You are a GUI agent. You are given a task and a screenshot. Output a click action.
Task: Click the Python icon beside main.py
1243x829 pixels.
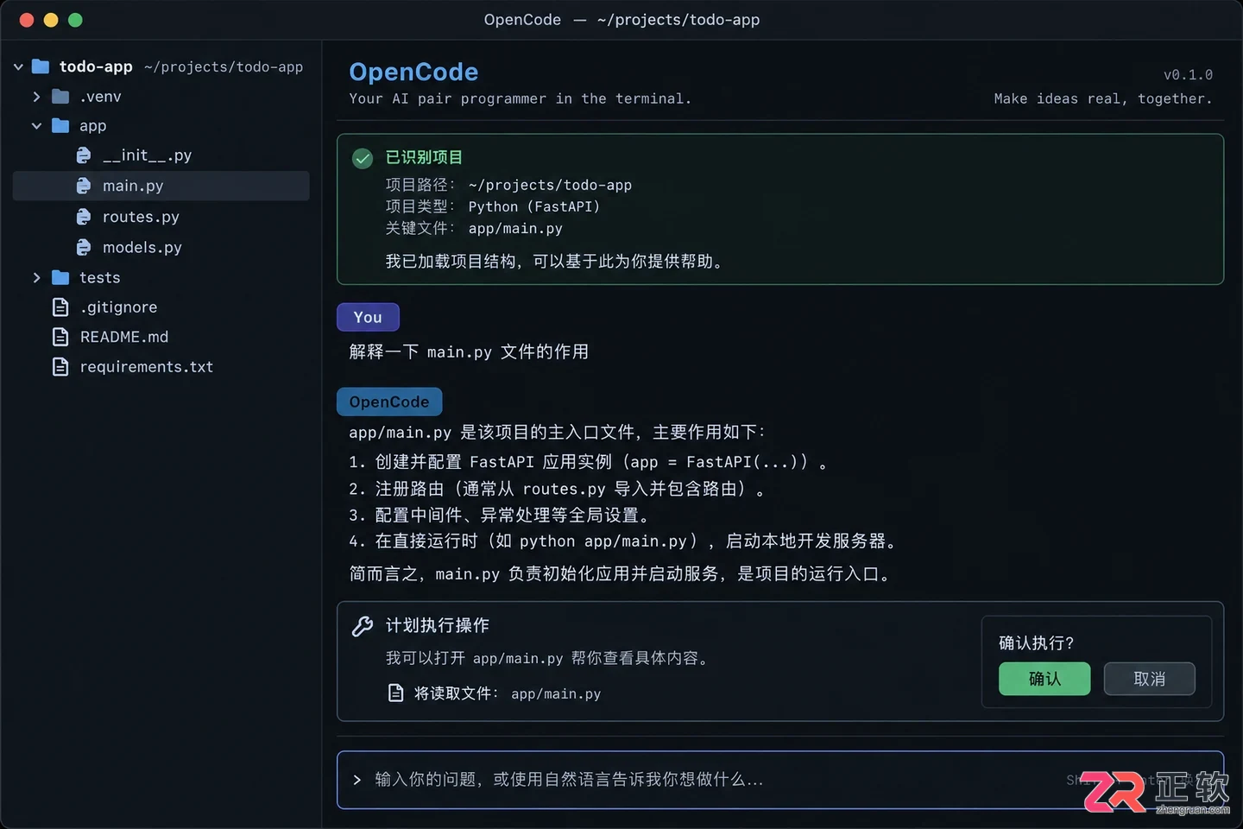[84, 186]
